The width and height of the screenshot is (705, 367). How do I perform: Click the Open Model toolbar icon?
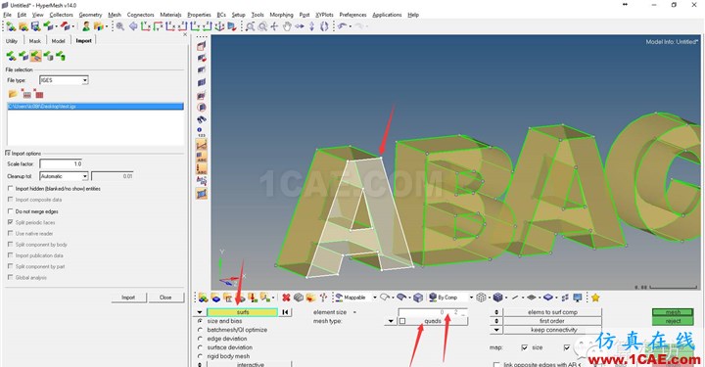click(23, 26)
